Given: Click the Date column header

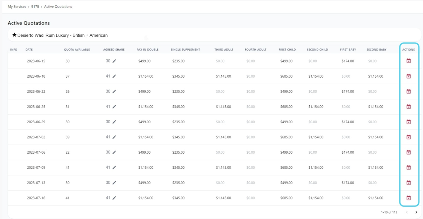Looking at the screenshot, I should pos(29,50).
